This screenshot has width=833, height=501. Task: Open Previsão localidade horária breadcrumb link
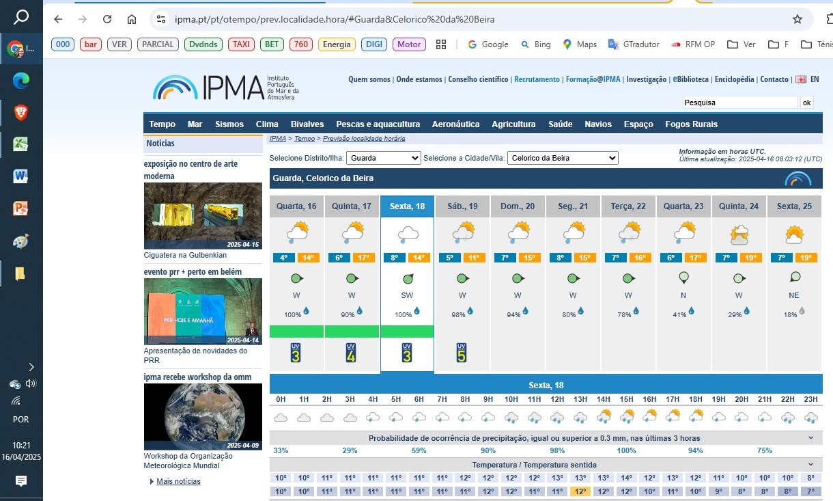[x=364, y=139]
